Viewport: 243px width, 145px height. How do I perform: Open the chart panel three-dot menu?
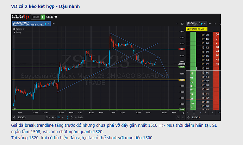(x=177, y=24)
